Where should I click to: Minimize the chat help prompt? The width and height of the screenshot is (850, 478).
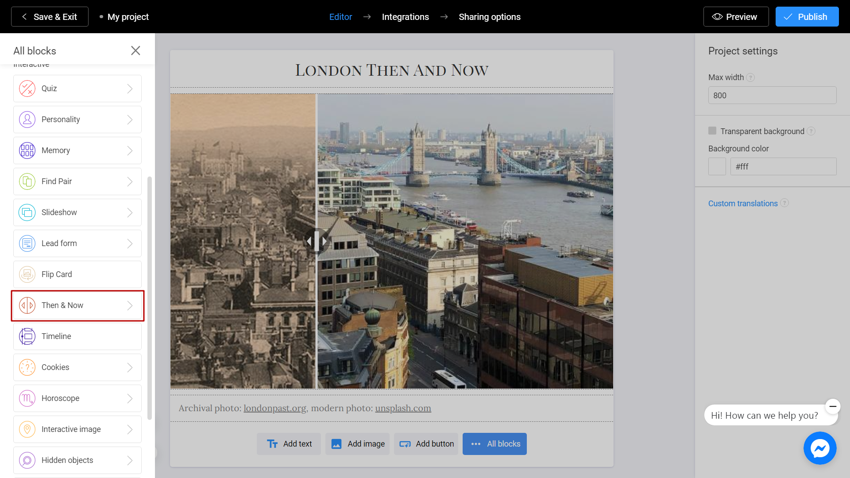click(833, 406)
